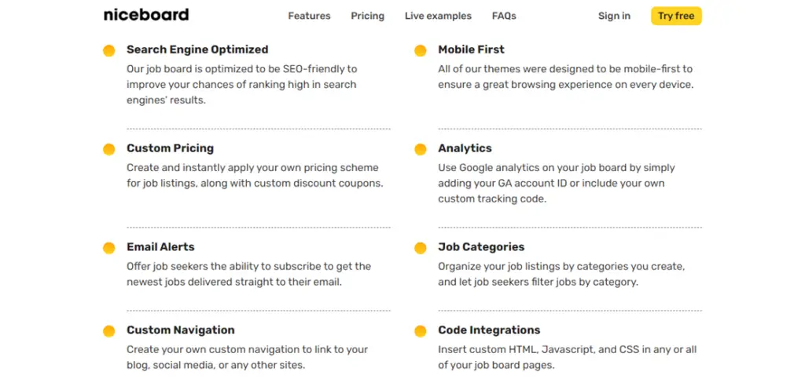The image size is (805, 390).
Task: Navigate to the FAQs section
Action: pyautogui.click(x=504, y=16)
